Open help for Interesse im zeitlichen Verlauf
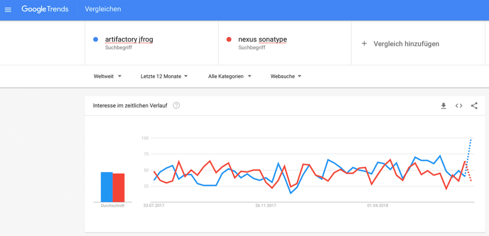 click(176, 105)
